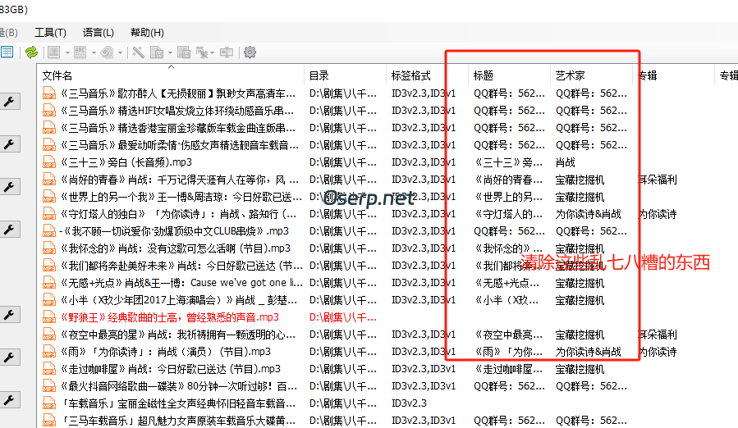Click MP3 icon of 《走过咖啡屋》 file
Viewport: 738px width, 428px height.
[x=49, y=369]
